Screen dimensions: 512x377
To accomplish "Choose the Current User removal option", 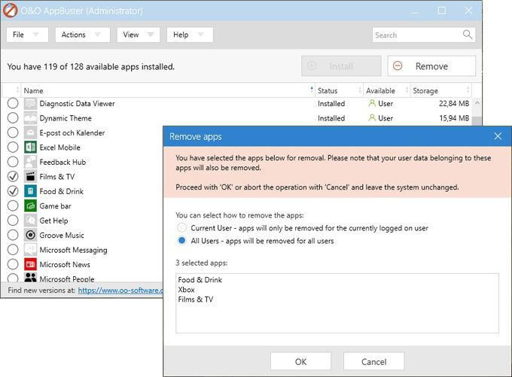I will 181,227.
